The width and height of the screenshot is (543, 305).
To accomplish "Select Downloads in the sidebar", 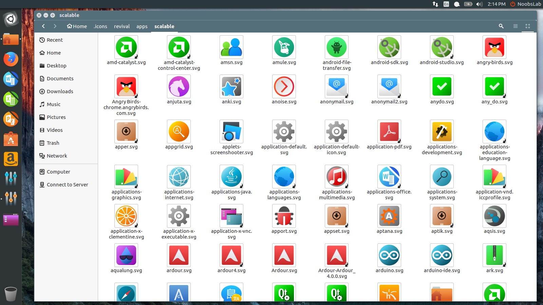I will point(60,91).
